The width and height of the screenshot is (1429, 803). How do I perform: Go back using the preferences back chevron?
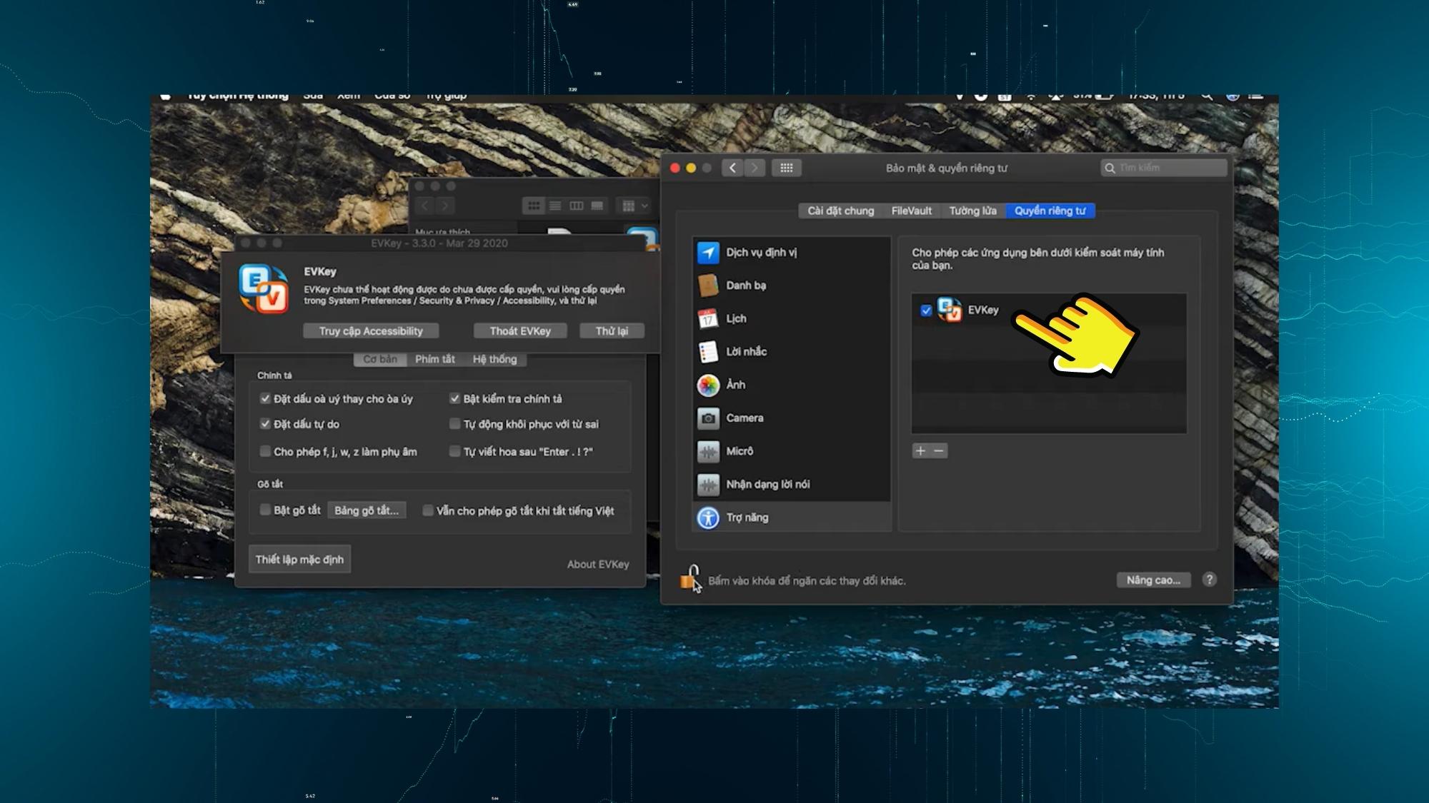732,168
